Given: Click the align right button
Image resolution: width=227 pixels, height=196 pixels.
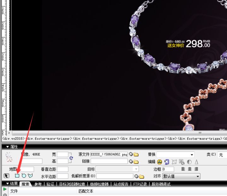Looking at the screenshot, I should point(196,169).
